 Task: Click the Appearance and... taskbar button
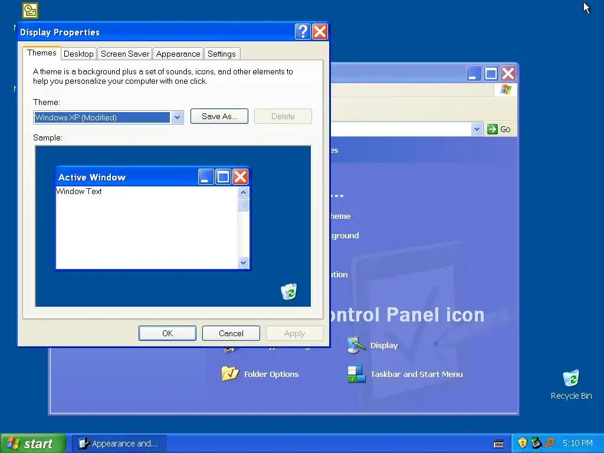click(x=119, y=444)
